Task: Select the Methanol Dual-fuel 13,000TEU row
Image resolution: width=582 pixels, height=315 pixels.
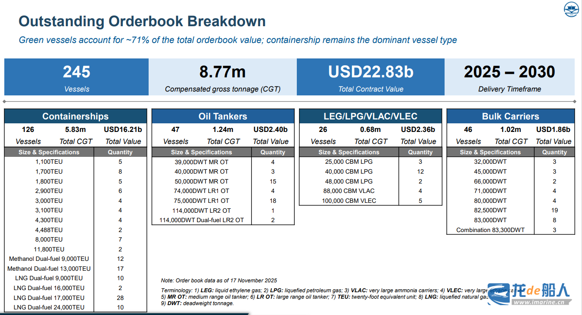Action: coord(49,269)
